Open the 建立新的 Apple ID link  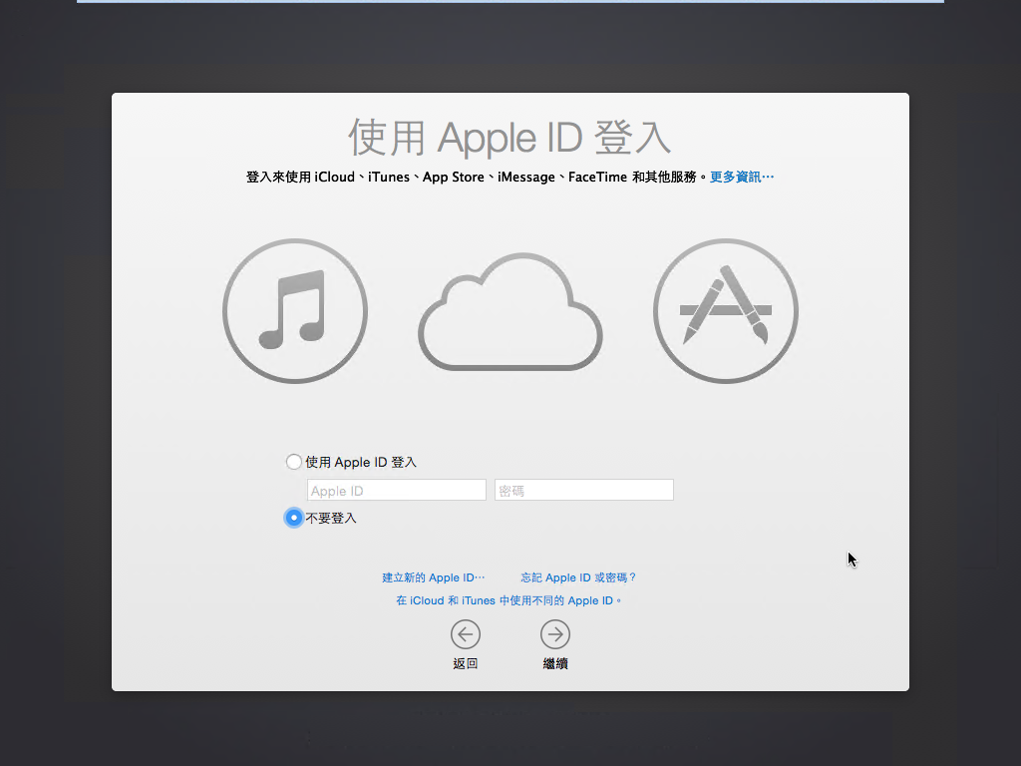pos(434,577)
